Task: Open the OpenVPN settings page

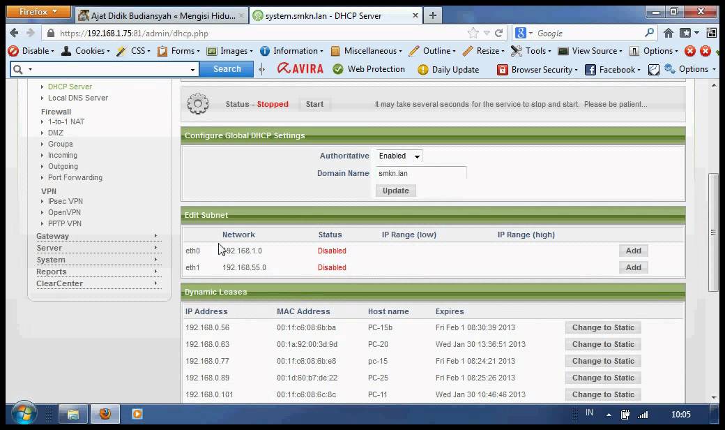Action: point(64,212)
